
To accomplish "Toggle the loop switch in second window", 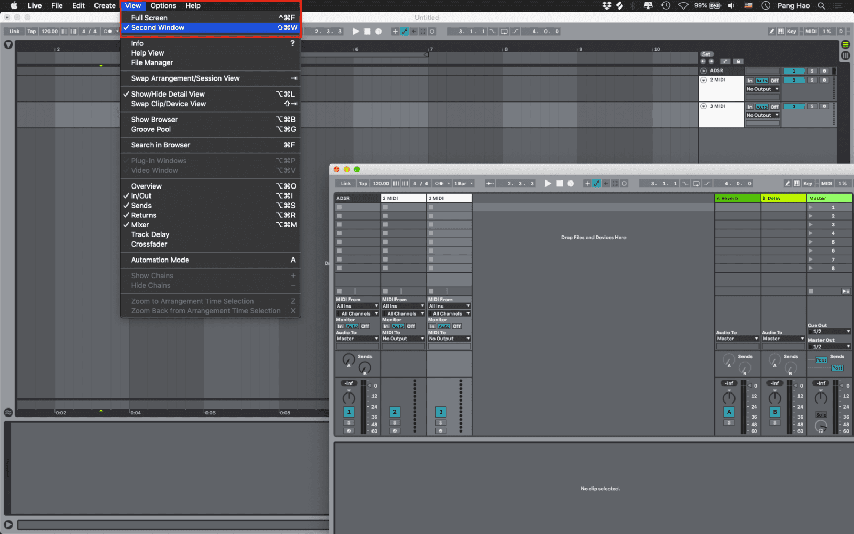I will click(696, 183).
